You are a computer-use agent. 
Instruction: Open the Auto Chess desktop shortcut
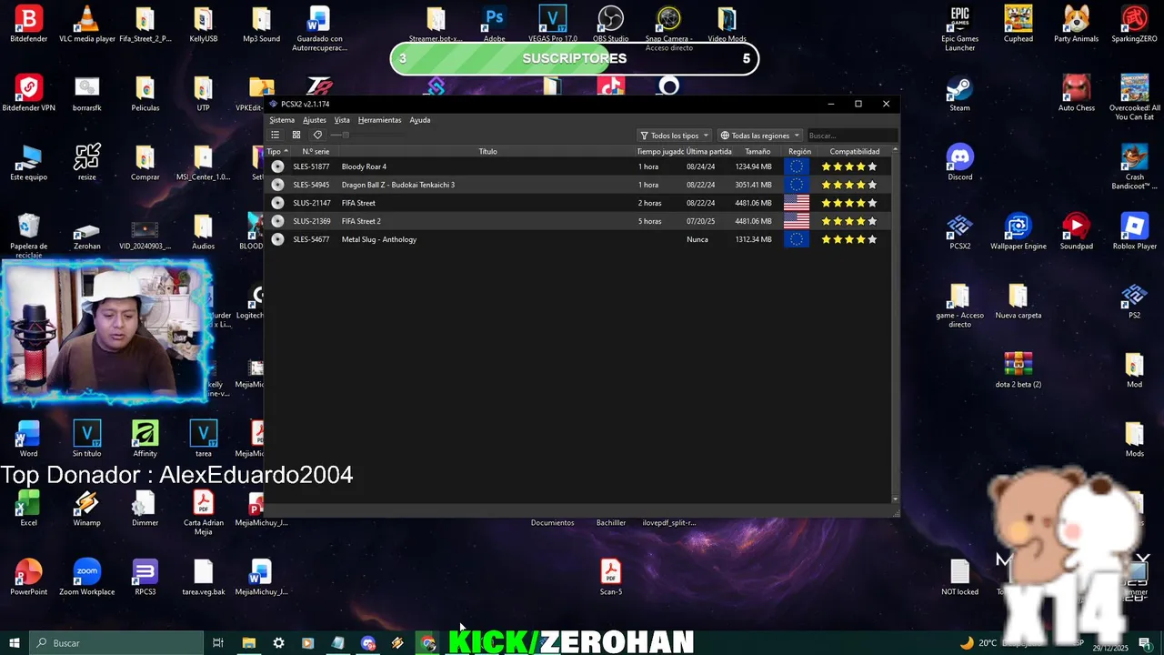pyautogui.click(x=1076, y=94)
